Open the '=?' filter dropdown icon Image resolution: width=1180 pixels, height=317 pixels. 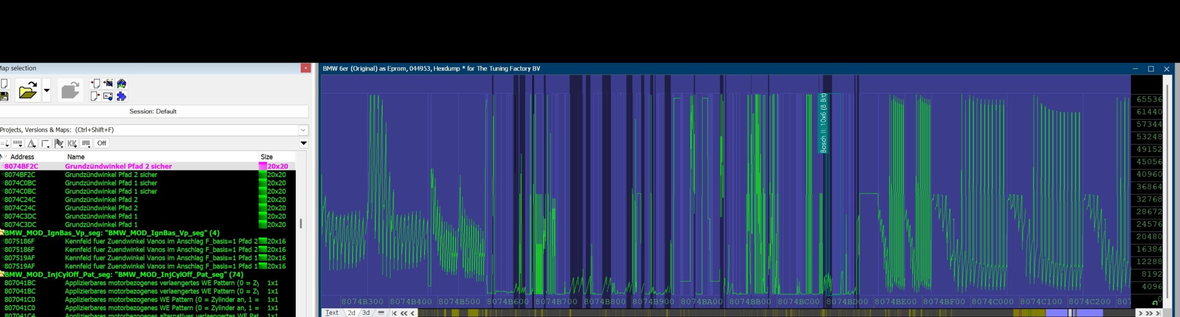(x=5, y=143)
